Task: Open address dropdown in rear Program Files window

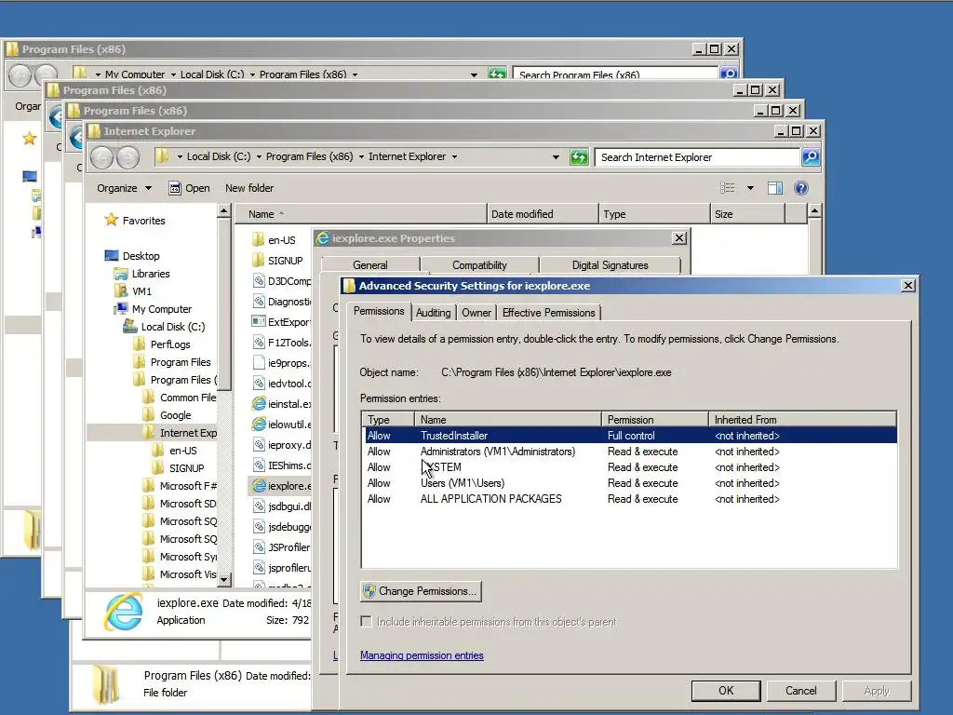Action: pos(474,74)
